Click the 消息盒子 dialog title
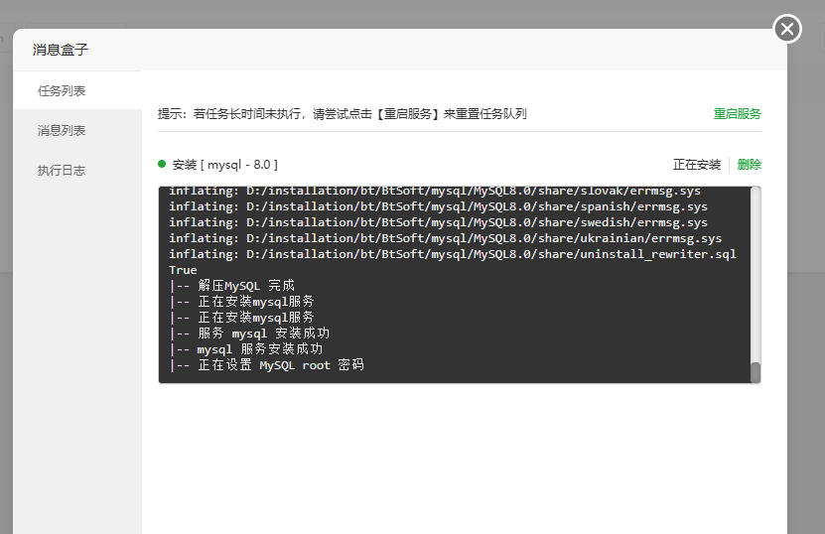Image resolution: width=825 pixels, height=534 pixels. click(61, 50)
